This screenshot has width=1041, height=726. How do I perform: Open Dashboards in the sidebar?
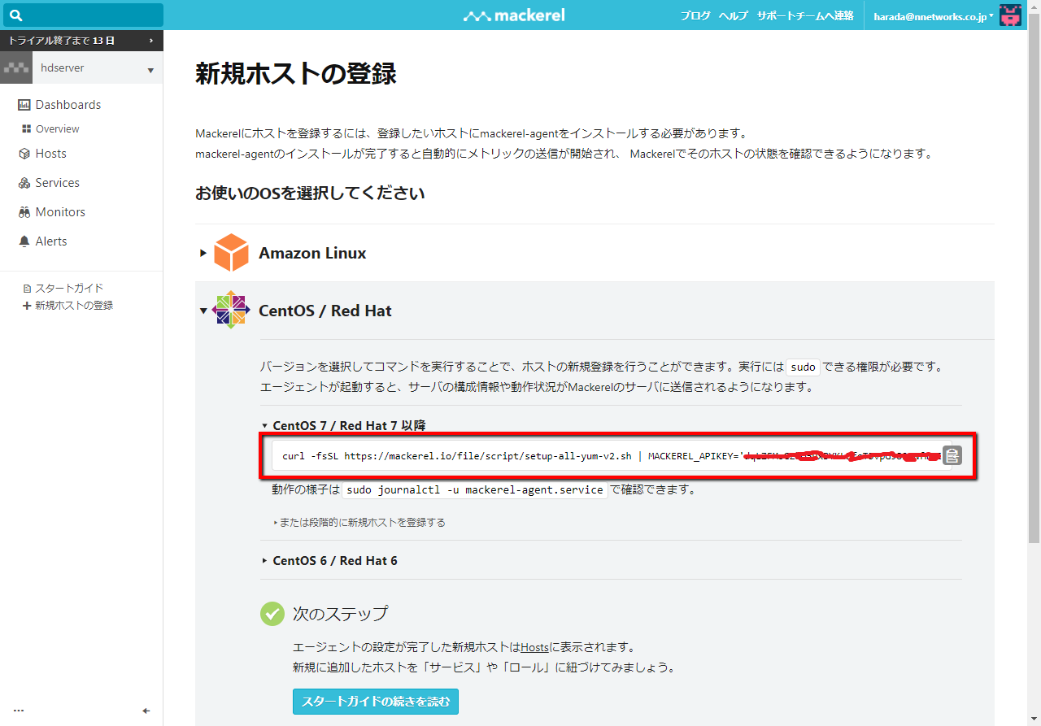coord(68,105)
